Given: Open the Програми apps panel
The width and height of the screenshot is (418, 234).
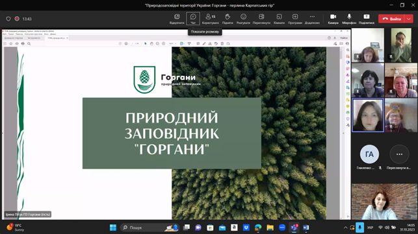Looking at the screenshot, I should [x=295, y=19].
